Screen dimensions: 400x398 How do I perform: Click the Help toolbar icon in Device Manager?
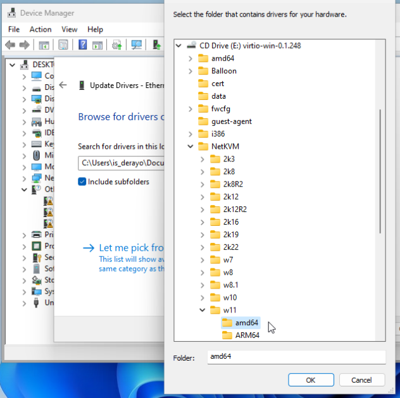(82, 45)
